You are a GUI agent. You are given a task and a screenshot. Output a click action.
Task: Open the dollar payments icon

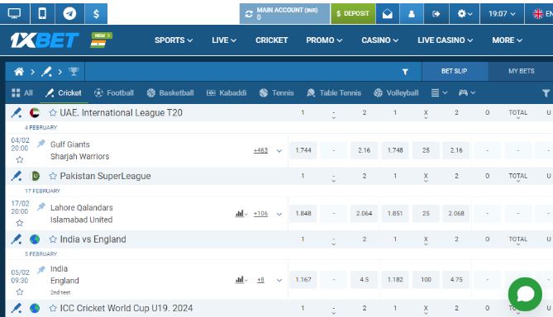pyautogui.click(x=96, y=14)
